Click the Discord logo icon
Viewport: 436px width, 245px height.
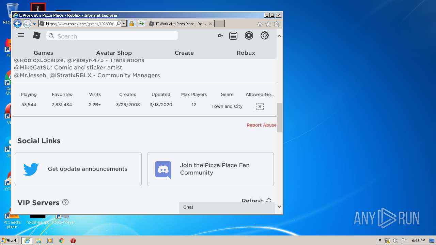(x=163, y=170)
